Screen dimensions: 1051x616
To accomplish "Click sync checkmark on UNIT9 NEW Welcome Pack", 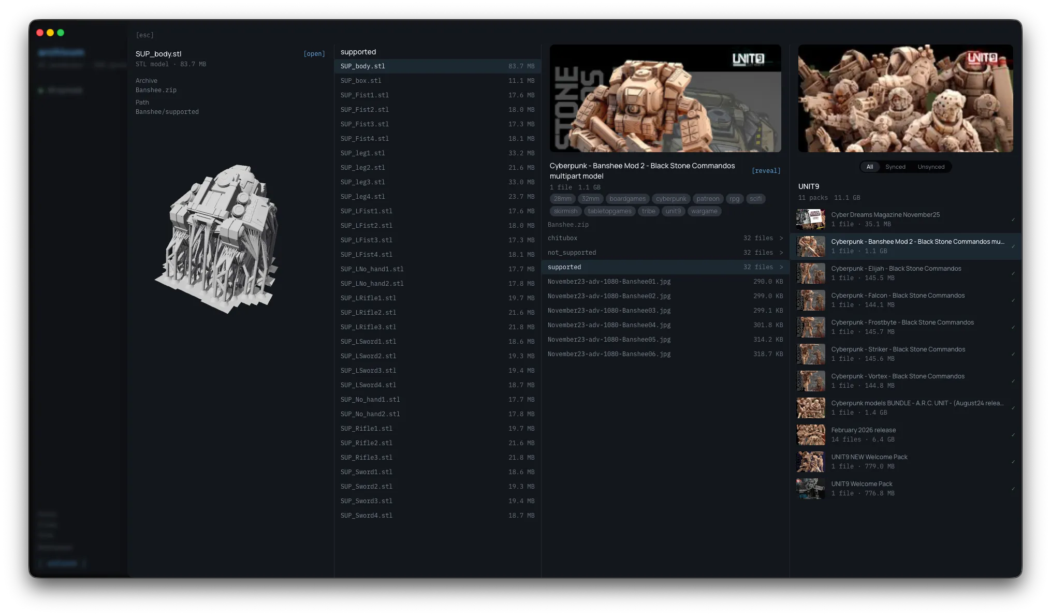I will (1013, 462).
